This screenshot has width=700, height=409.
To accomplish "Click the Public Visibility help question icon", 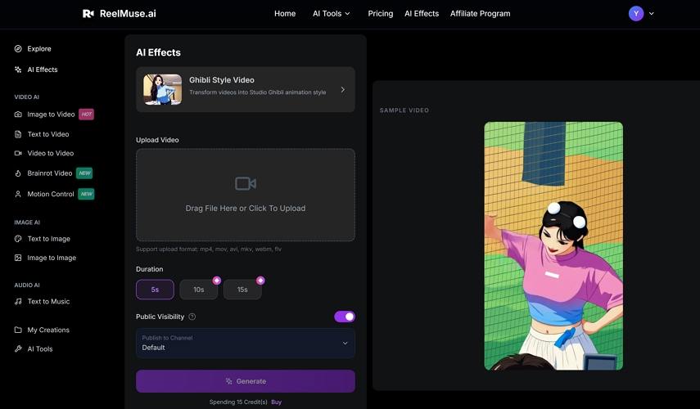I will click(192, 317).
